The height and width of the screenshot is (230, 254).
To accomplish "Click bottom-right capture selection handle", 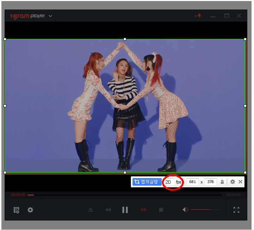I will [x=245, y=172].
